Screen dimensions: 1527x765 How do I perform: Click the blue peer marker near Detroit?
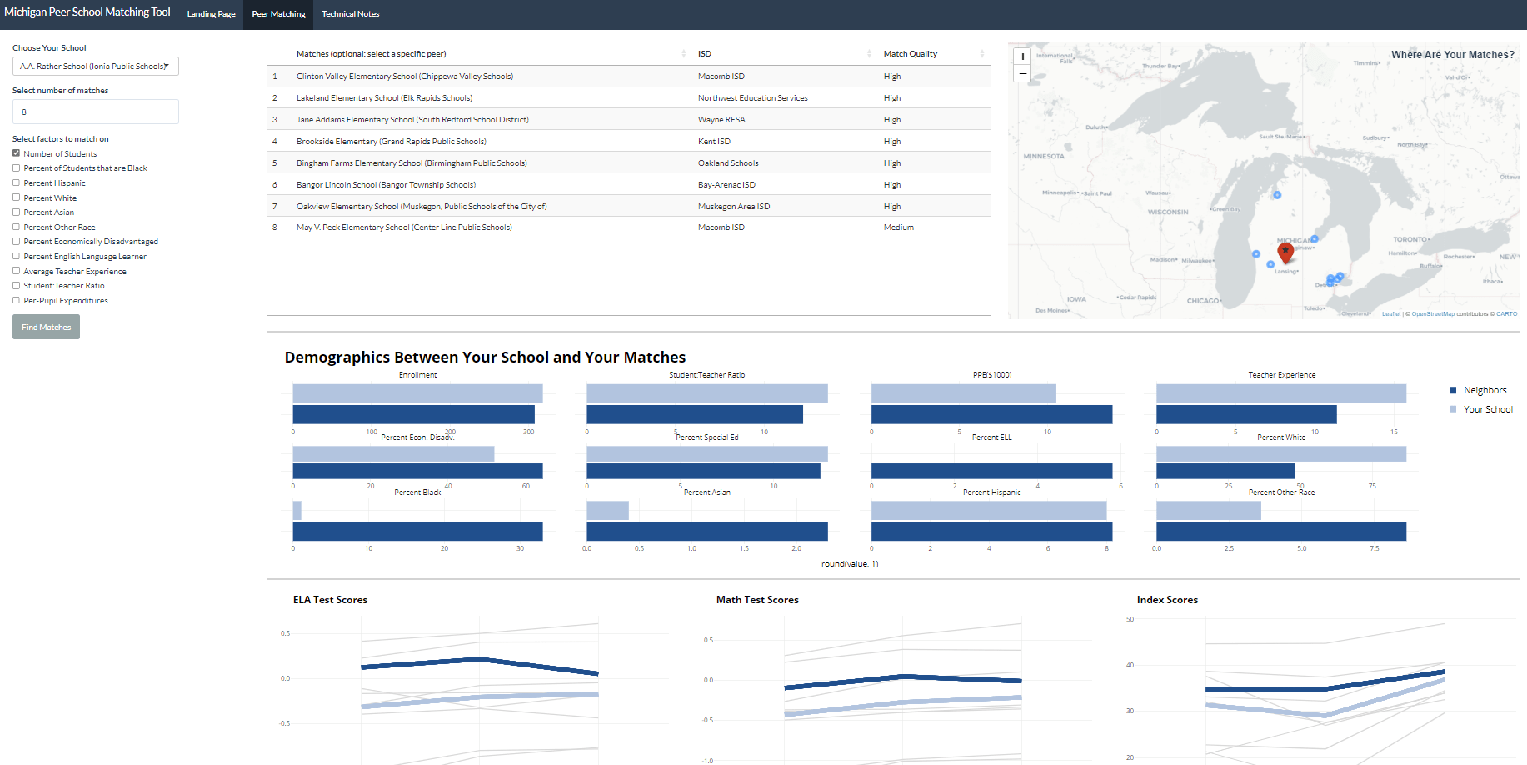tap(1334, 278)
